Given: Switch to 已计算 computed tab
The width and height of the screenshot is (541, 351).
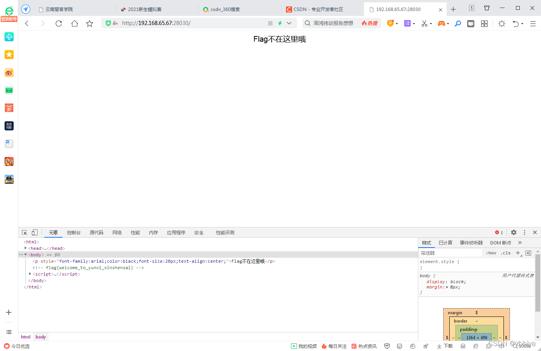Looking at the screenshot, I should (446, 243).
